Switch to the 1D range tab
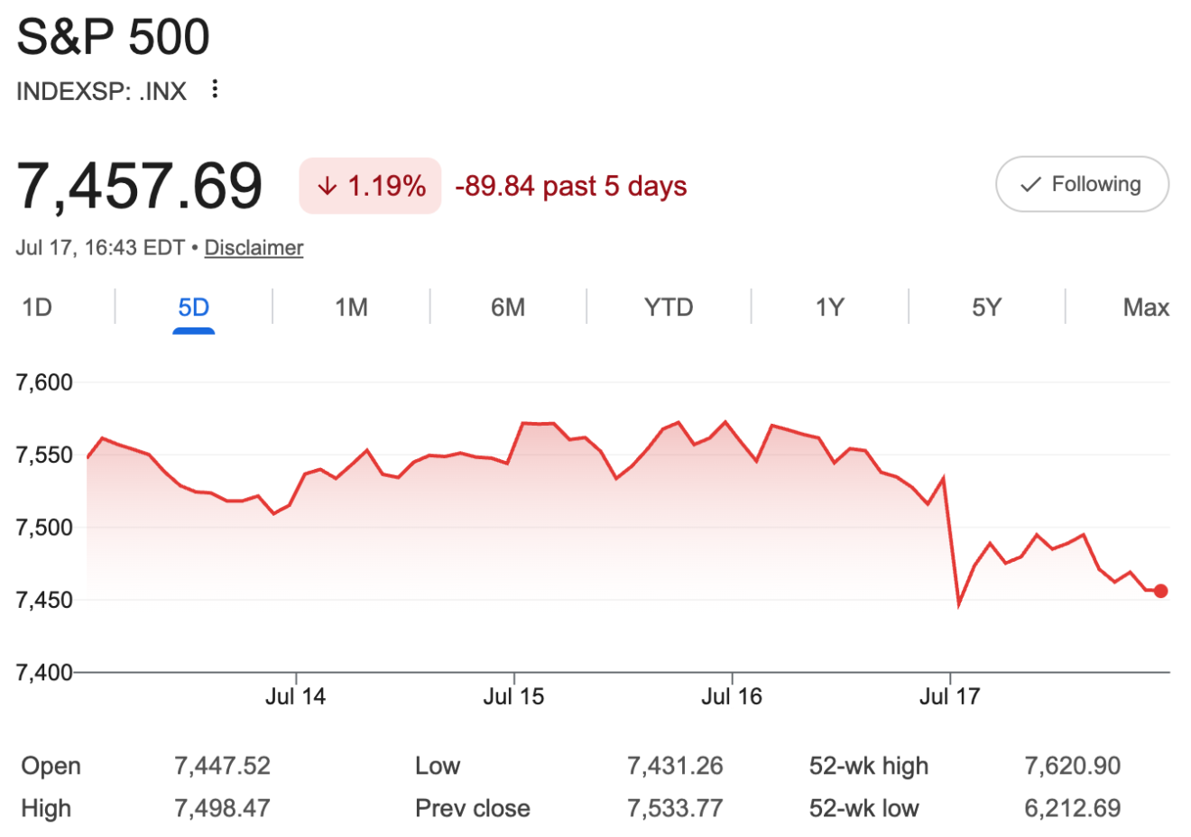 (x=37, y=308)
